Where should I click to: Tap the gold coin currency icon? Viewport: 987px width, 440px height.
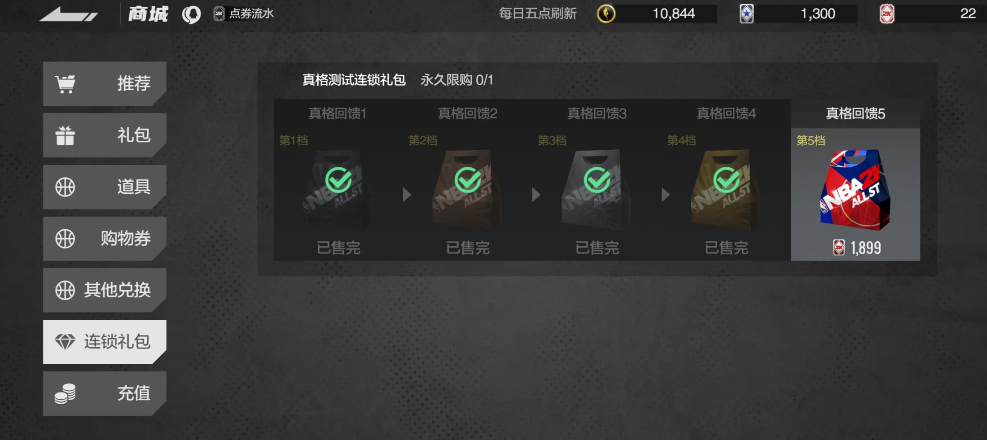click(x=606, y=14)
